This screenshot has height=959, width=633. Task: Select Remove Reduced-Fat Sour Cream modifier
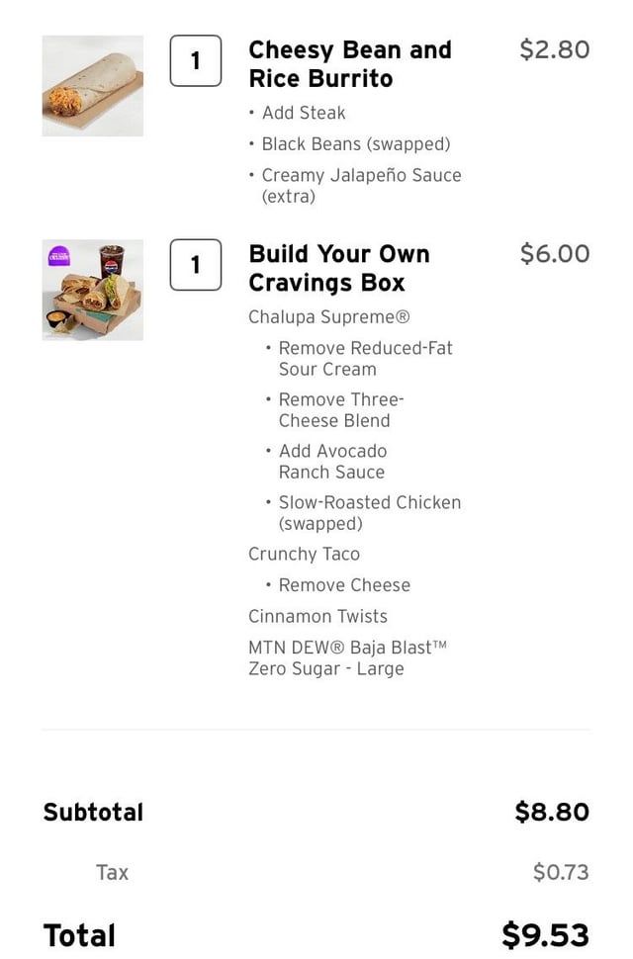pos(365,359)
